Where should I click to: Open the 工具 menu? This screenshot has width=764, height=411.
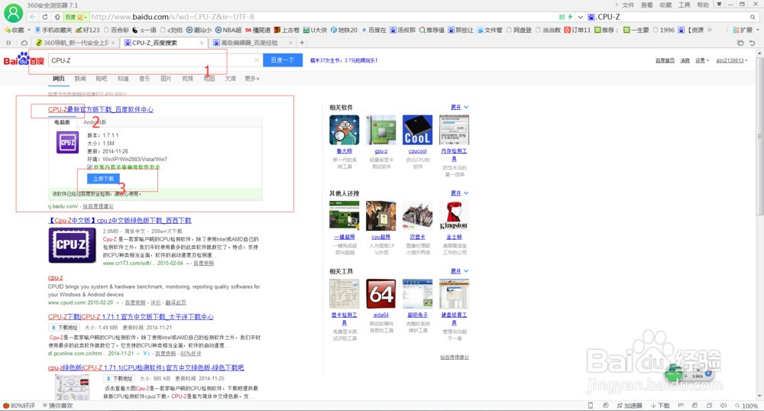point(684,5)
